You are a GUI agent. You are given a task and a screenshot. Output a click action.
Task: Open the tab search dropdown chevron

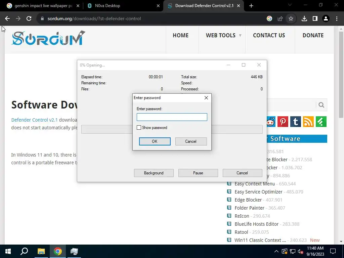pos(290,5)
